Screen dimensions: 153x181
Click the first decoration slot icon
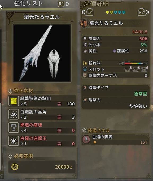tap(128, 69)
